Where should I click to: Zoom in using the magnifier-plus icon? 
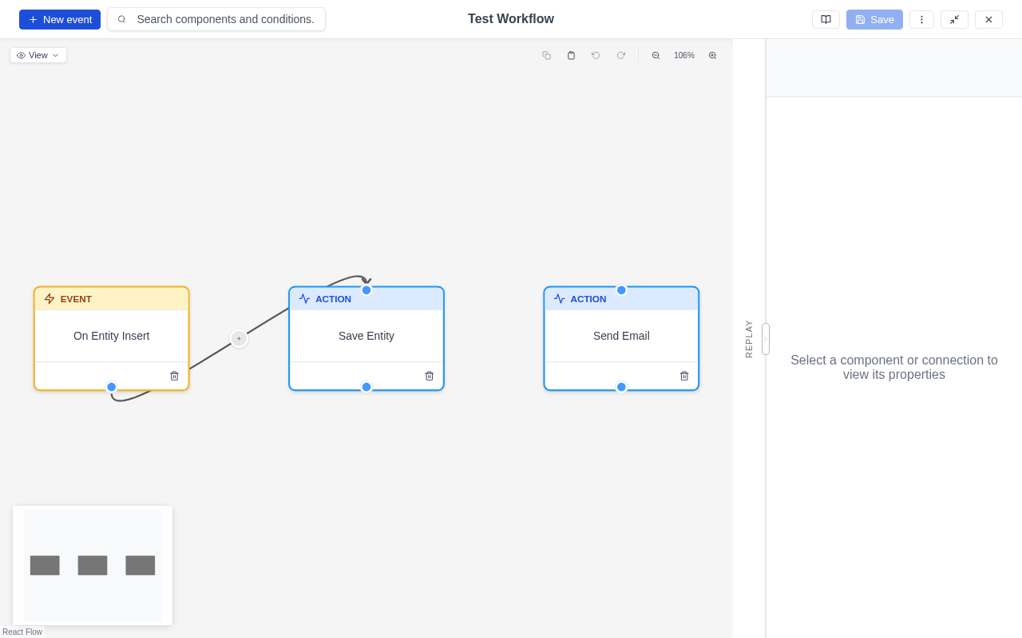point(712,55)
